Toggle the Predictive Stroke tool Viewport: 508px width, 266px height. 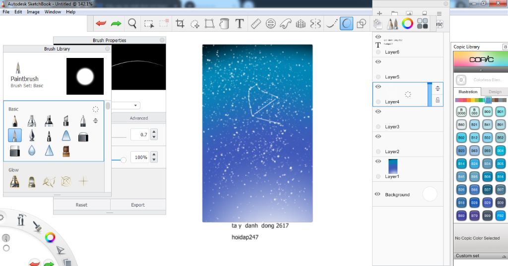346,24
